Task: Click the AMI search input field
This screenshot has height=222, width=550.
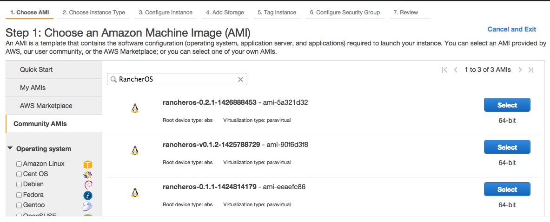Action: click(x=177, y=79)
